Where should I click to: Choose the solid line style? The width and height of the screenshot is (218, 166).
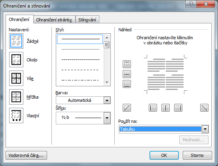80,39
